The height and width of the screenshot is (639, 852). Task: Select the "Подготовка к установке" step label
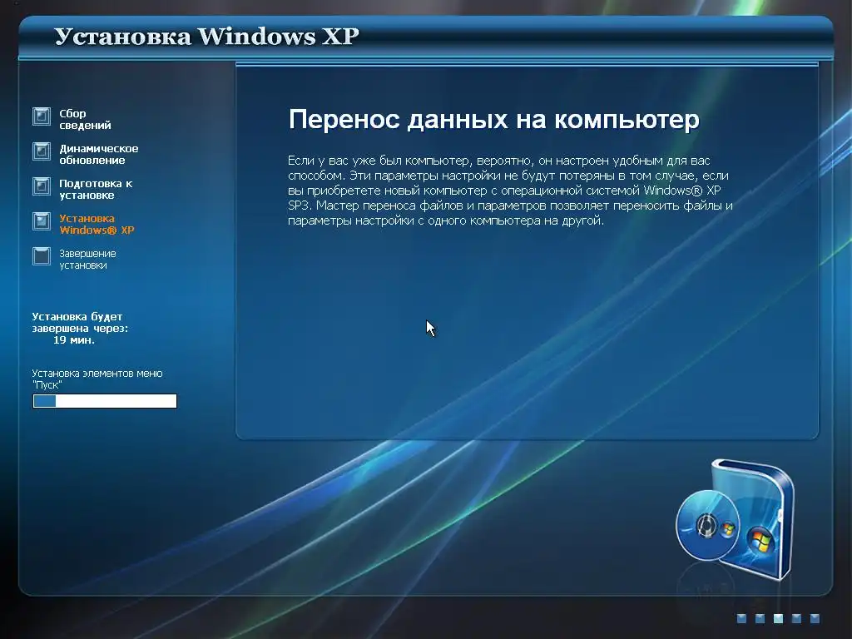click(96, 189)
